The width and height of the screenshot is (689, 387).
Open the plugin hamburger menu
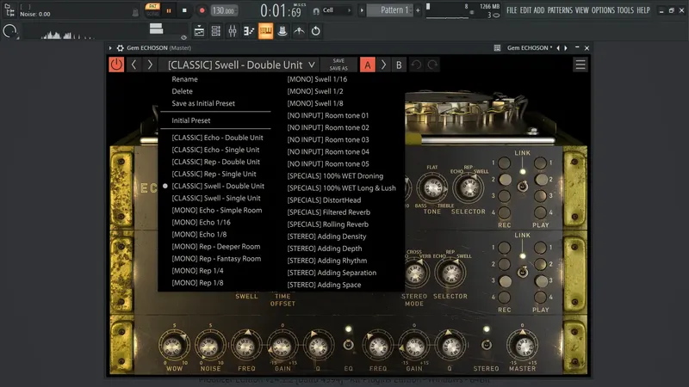point(580,64)
